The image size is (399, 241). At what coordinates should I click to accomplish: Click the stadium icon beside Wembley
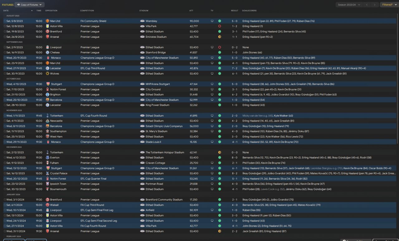coord(142,21)
